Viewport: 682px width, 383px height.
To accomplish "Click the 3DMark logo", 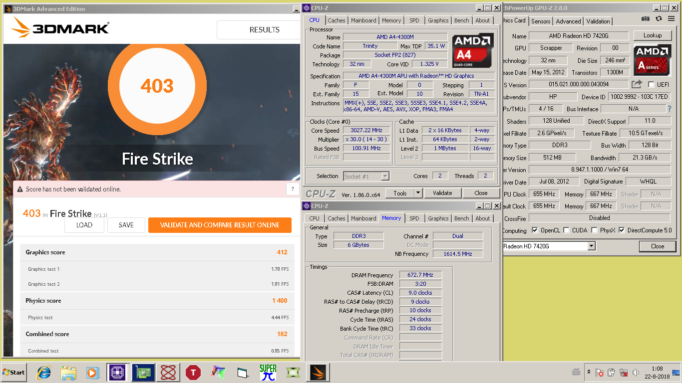I will click(60, 27).
